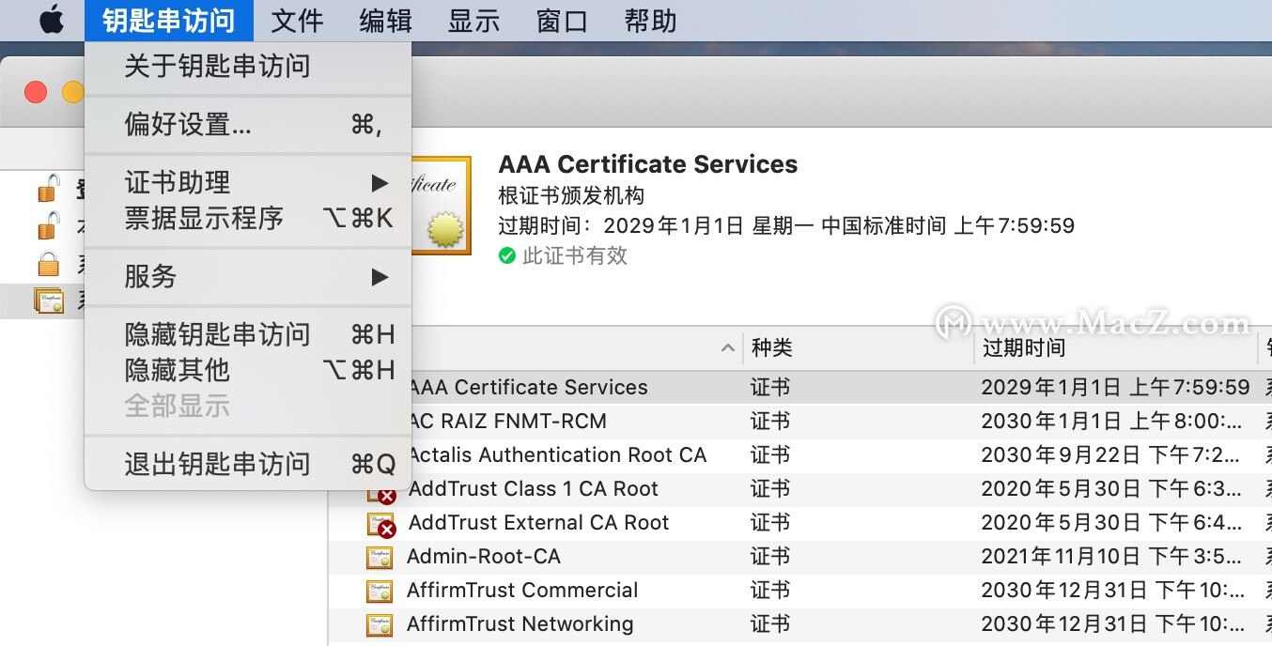Select 隐藏其他 menu item
This screenshot has width=1272, height=646.
click(x=248, y=370)
